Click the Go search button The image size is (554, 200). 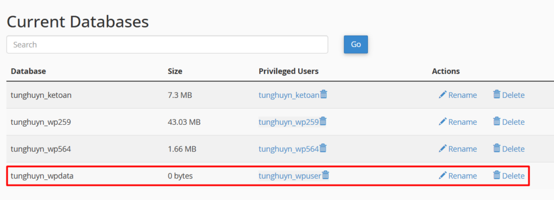[x=356, y=44]
